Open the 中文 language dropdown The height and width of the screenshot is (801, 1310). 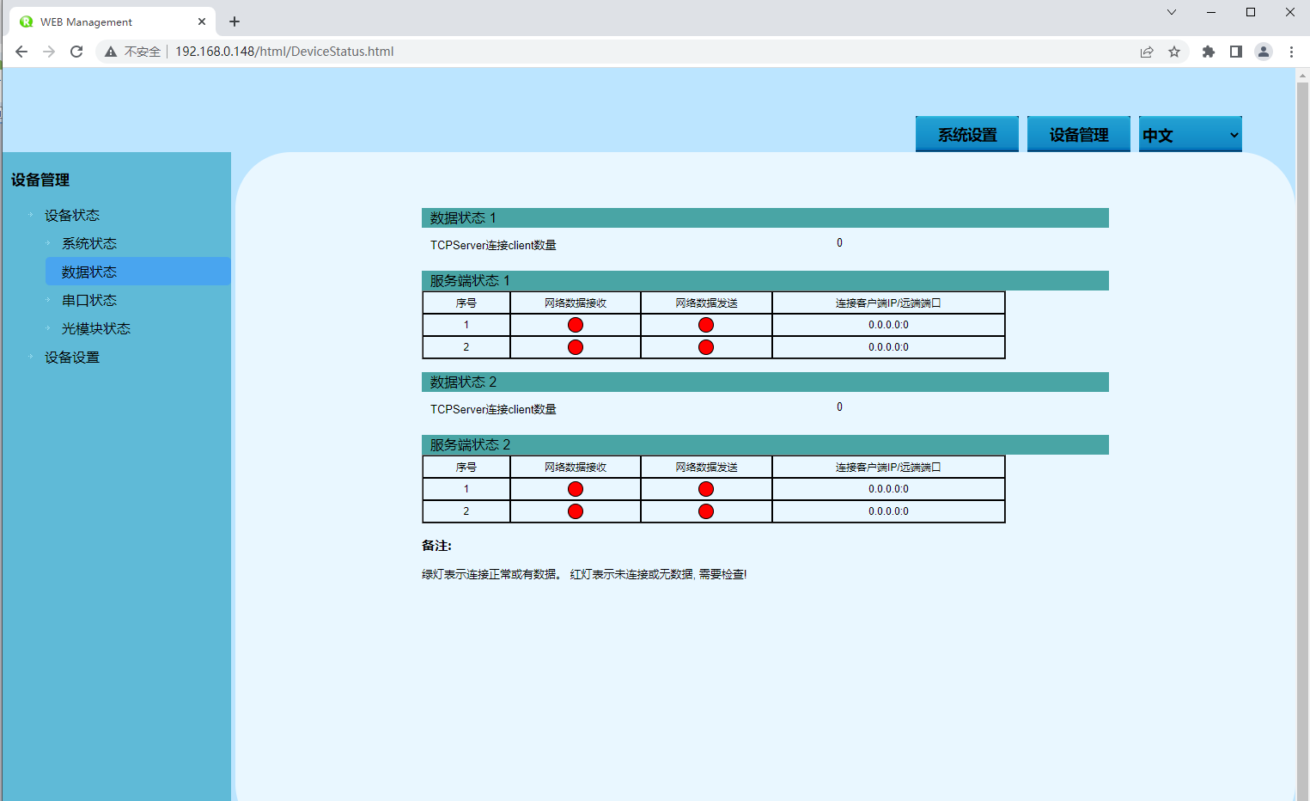[x=1190, y=135]
